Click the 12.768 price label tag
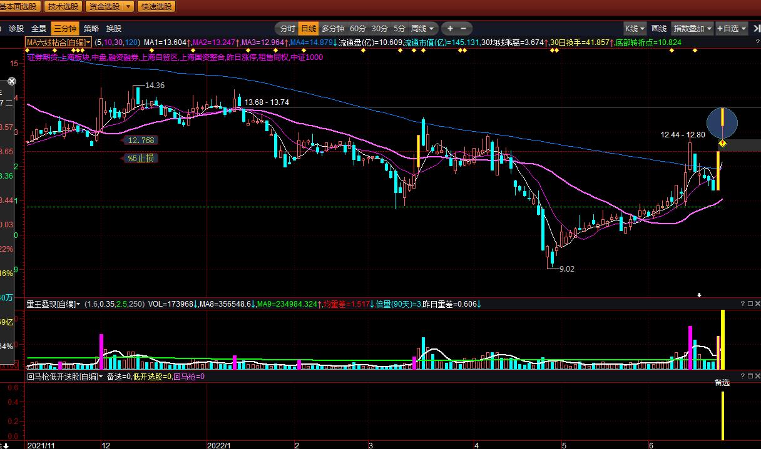 pyautogui.click(x=140, y=141)
